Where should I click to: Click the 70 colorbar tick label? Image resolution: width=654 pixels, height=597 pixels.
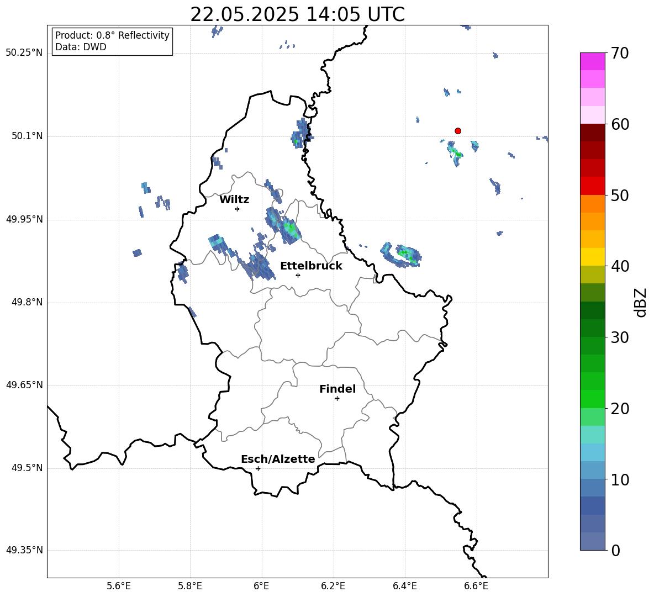[620, 53]
